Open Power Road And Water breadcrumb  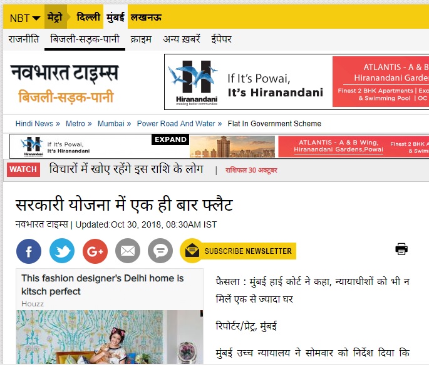(176, 124)
